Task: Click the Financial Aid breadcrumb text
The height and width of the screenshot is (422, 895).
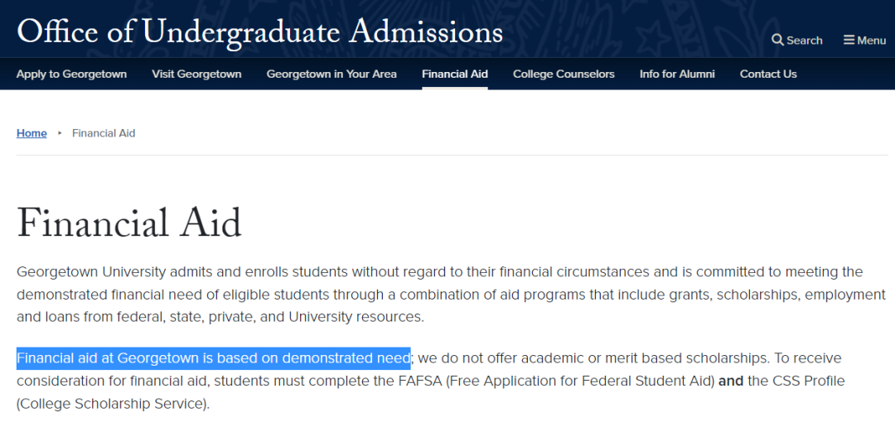Action: point(104,133)
